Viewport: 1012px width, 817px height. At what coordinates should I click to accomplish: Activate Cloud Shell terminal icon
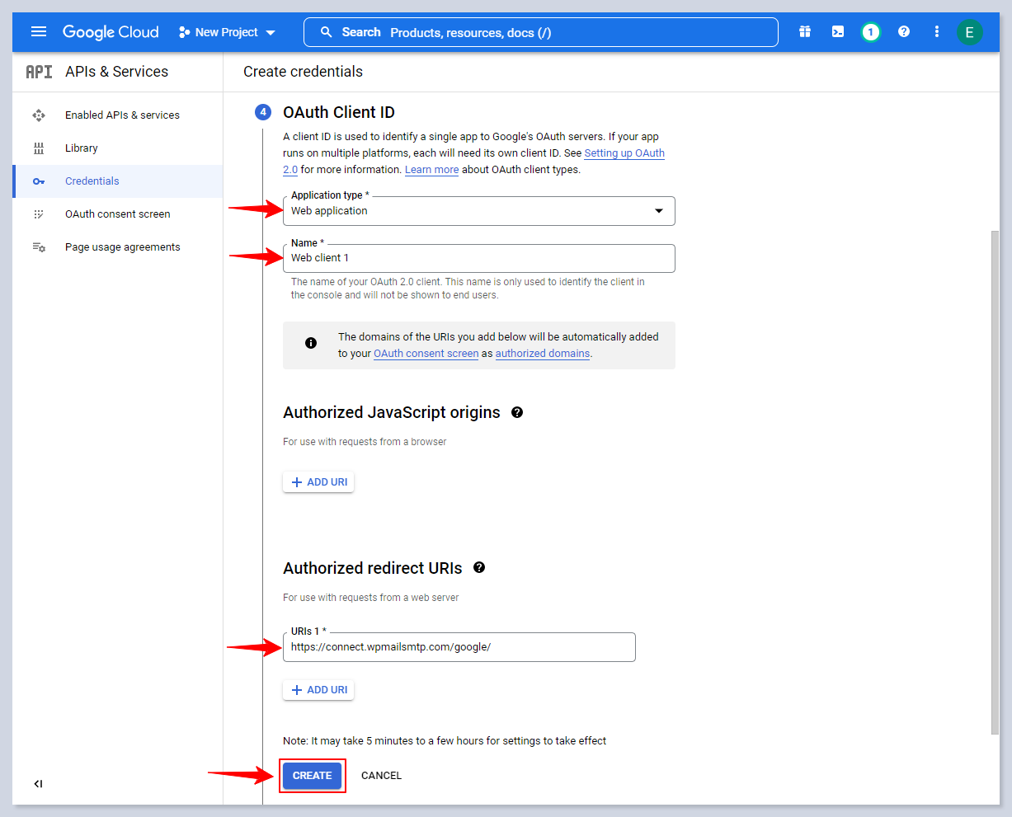838,32
